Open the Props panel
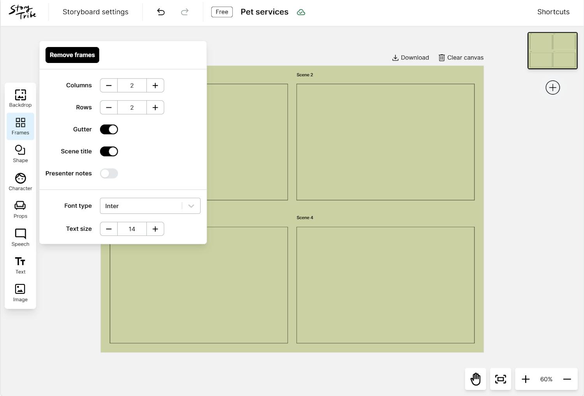The width and height of the screenshot is (584, 396). point(20,209)
